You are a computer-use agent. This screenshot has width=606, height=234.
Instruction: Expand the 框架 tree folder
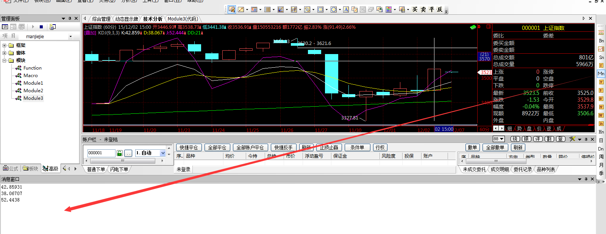click(5, 45)
